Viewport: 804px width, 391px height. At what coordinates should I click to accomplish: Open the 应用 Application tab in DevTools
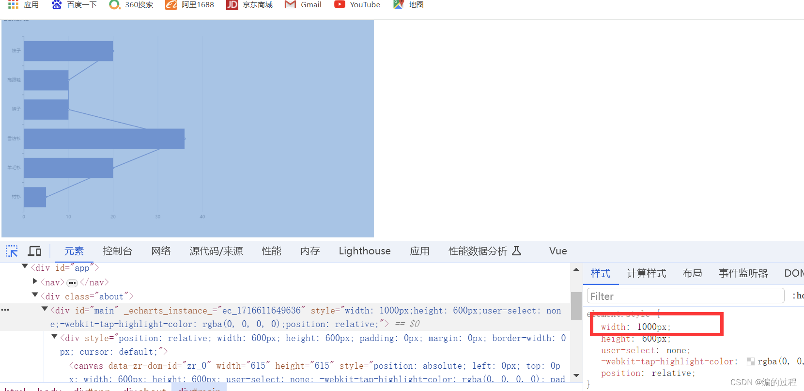click(x=419, y=251)
